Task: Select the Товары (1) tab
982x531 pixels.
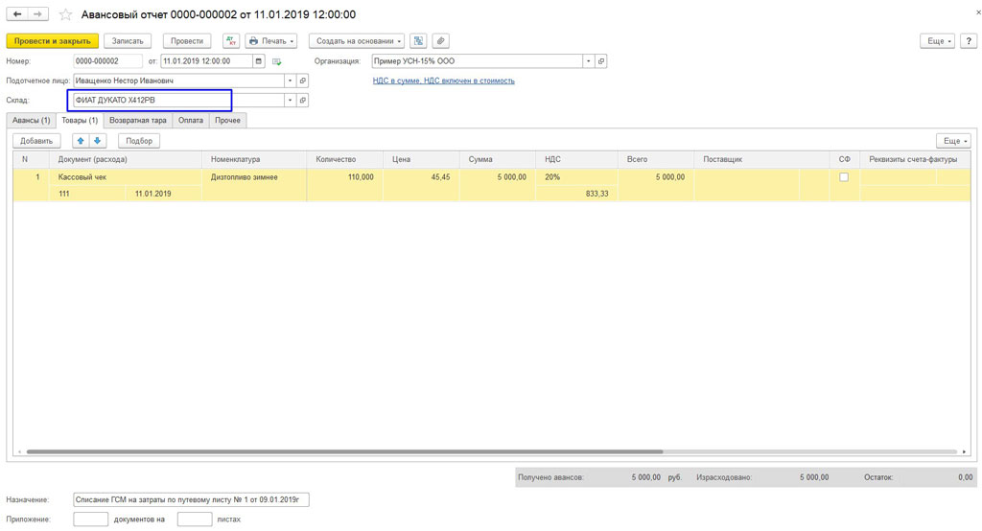Action: [80, 120]
